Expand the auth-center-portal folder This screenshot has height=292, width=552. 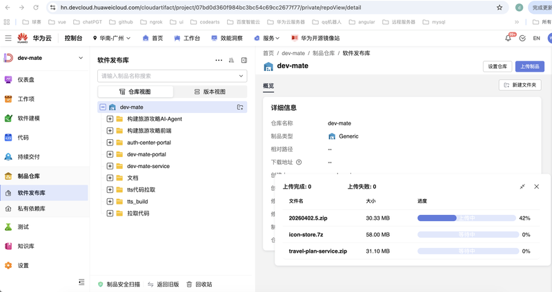110,143
